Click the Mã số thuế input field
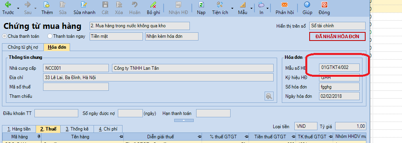This screenshot has height=143, width=402. [x=76, y=87]
